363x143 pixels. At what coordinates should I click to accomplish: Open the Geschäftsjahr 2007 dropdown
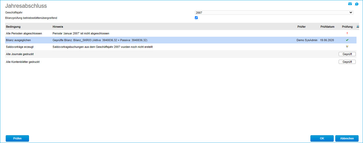coord(274,12)
